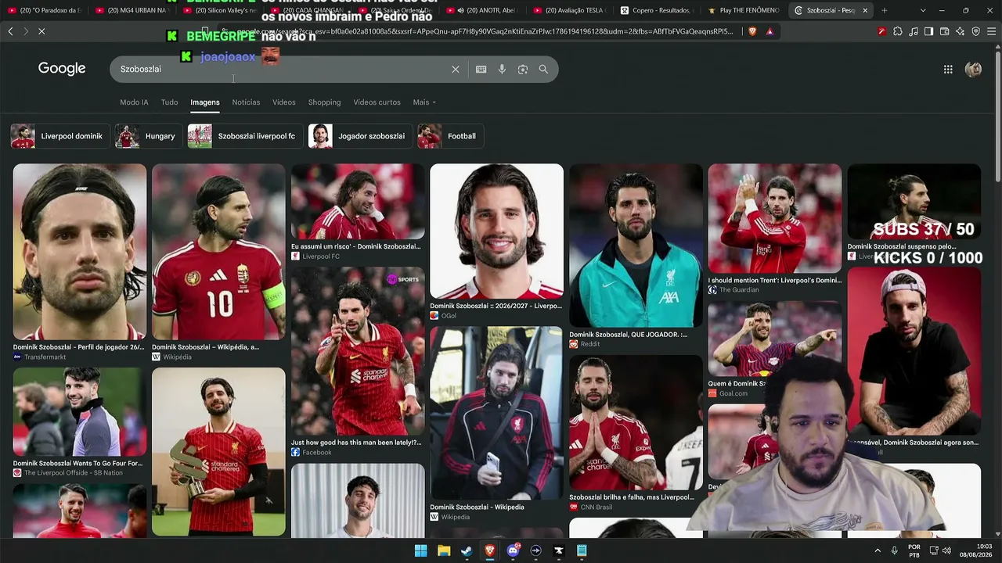Open Brave Rewards triangle icon
This screenshot has width=1002, height=563.
770,31
